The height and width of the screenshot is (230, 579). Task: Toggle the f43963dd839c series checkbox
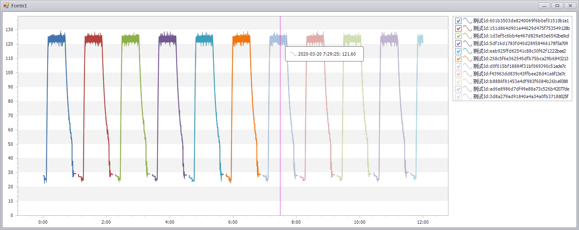coord(459,74)
